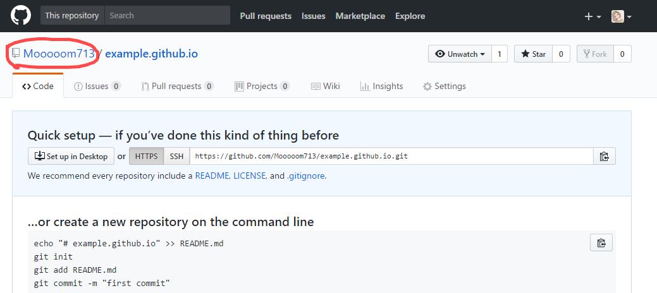Open the repository Settings tab
The image size is (657, 293).
point(444,87)
